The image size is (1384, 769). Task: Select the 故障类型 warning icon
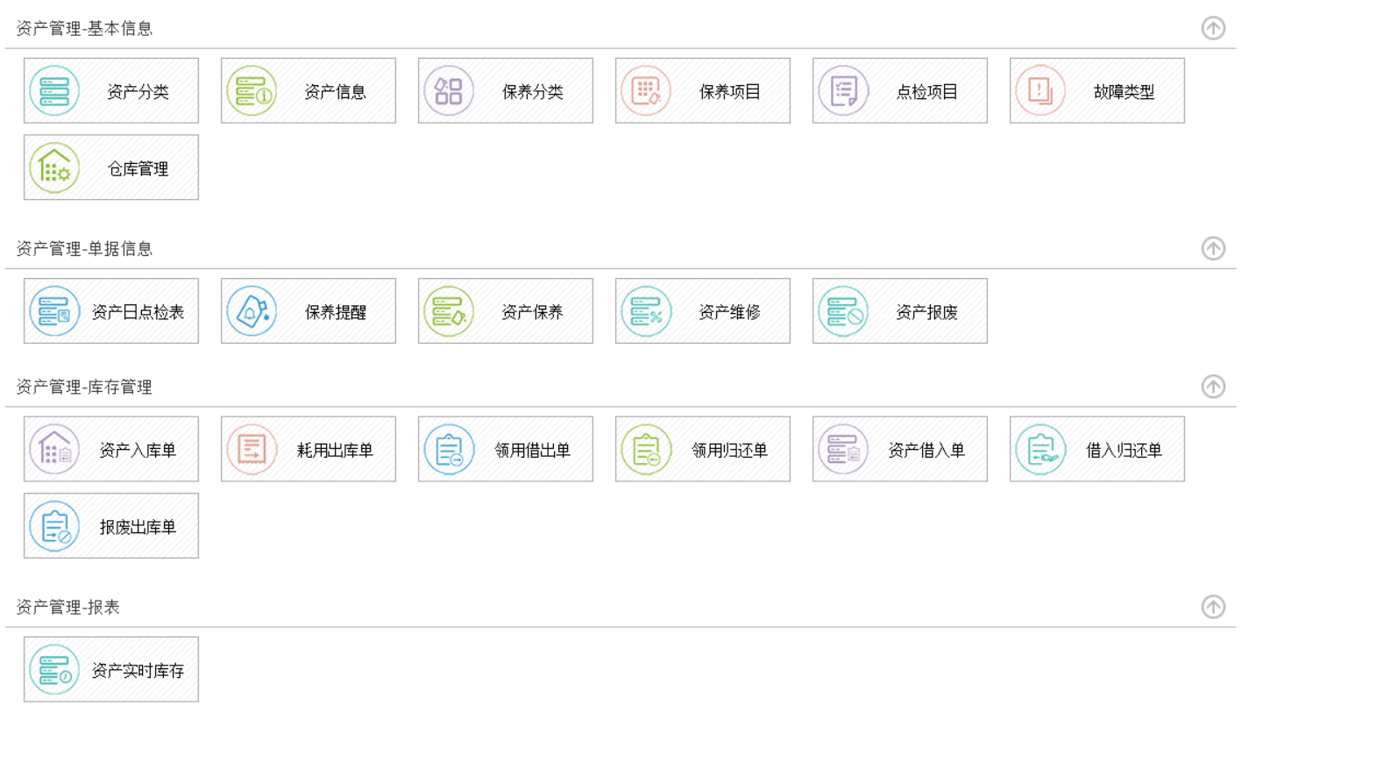click(x=1040, y=91)
